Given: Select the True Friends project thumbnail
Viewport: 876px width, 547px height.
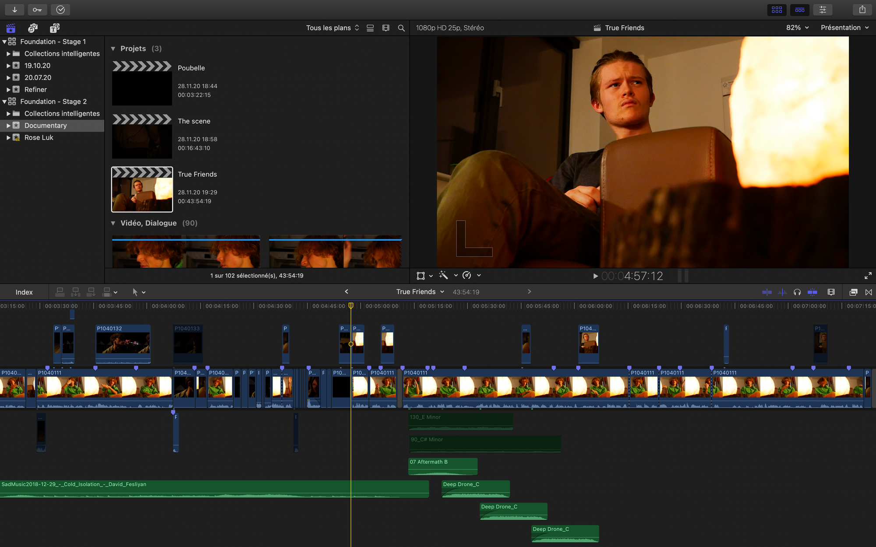Looking at the screenshot, I should click(x=142, y=189).
